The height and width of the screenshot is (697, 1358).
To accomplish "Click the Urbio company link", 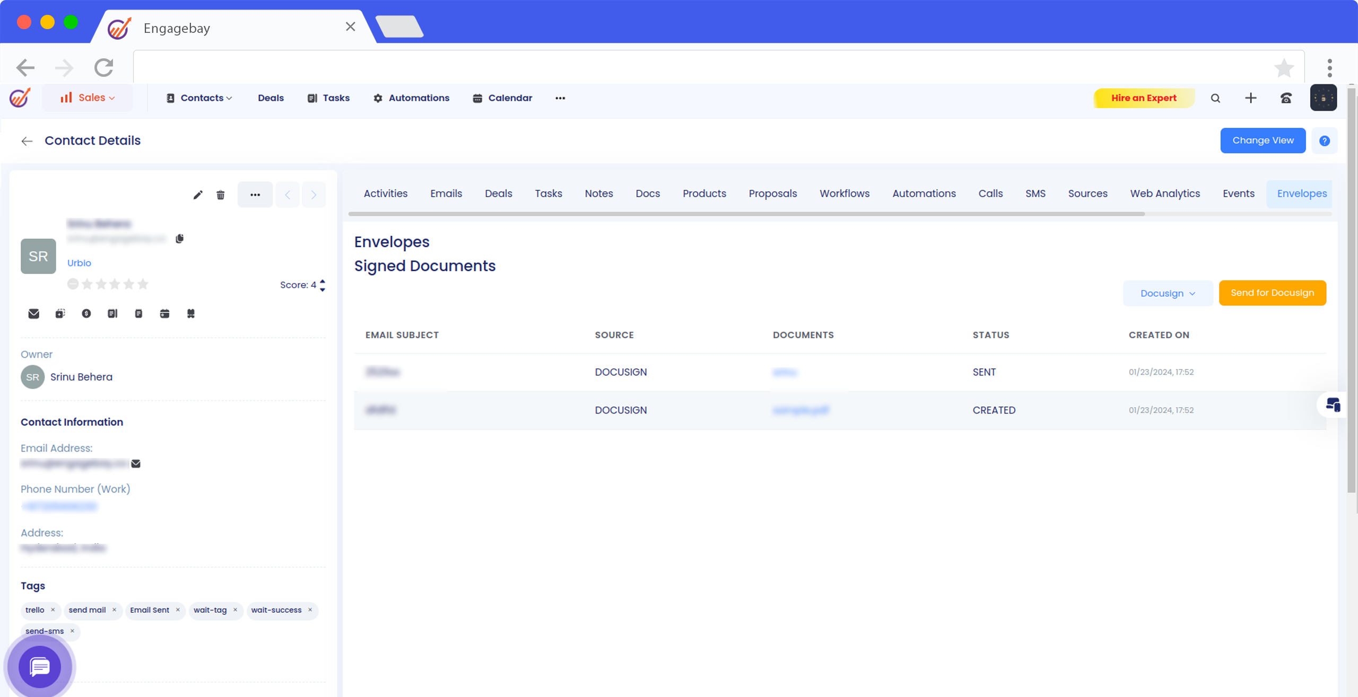I will point(79,263).
